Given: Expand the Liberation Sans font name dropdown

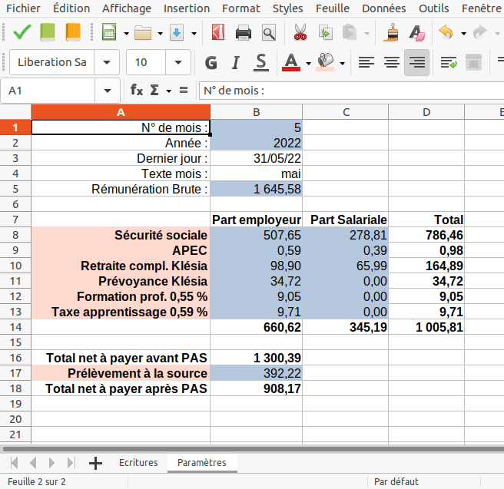Looking at the screenshot, I should 107,62.
